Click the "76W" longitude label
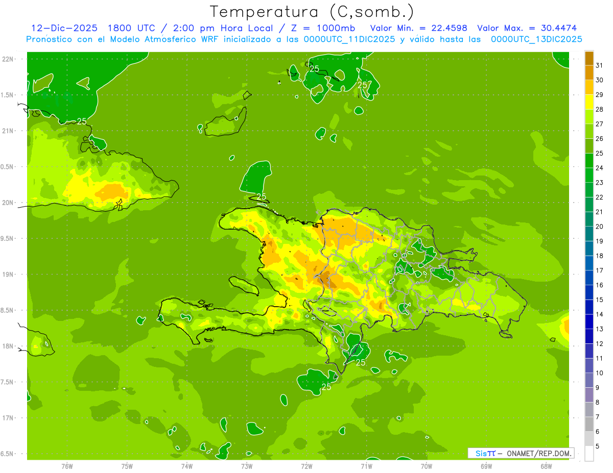The height and width of the screenshot is (473, 613). pos(67,466)
